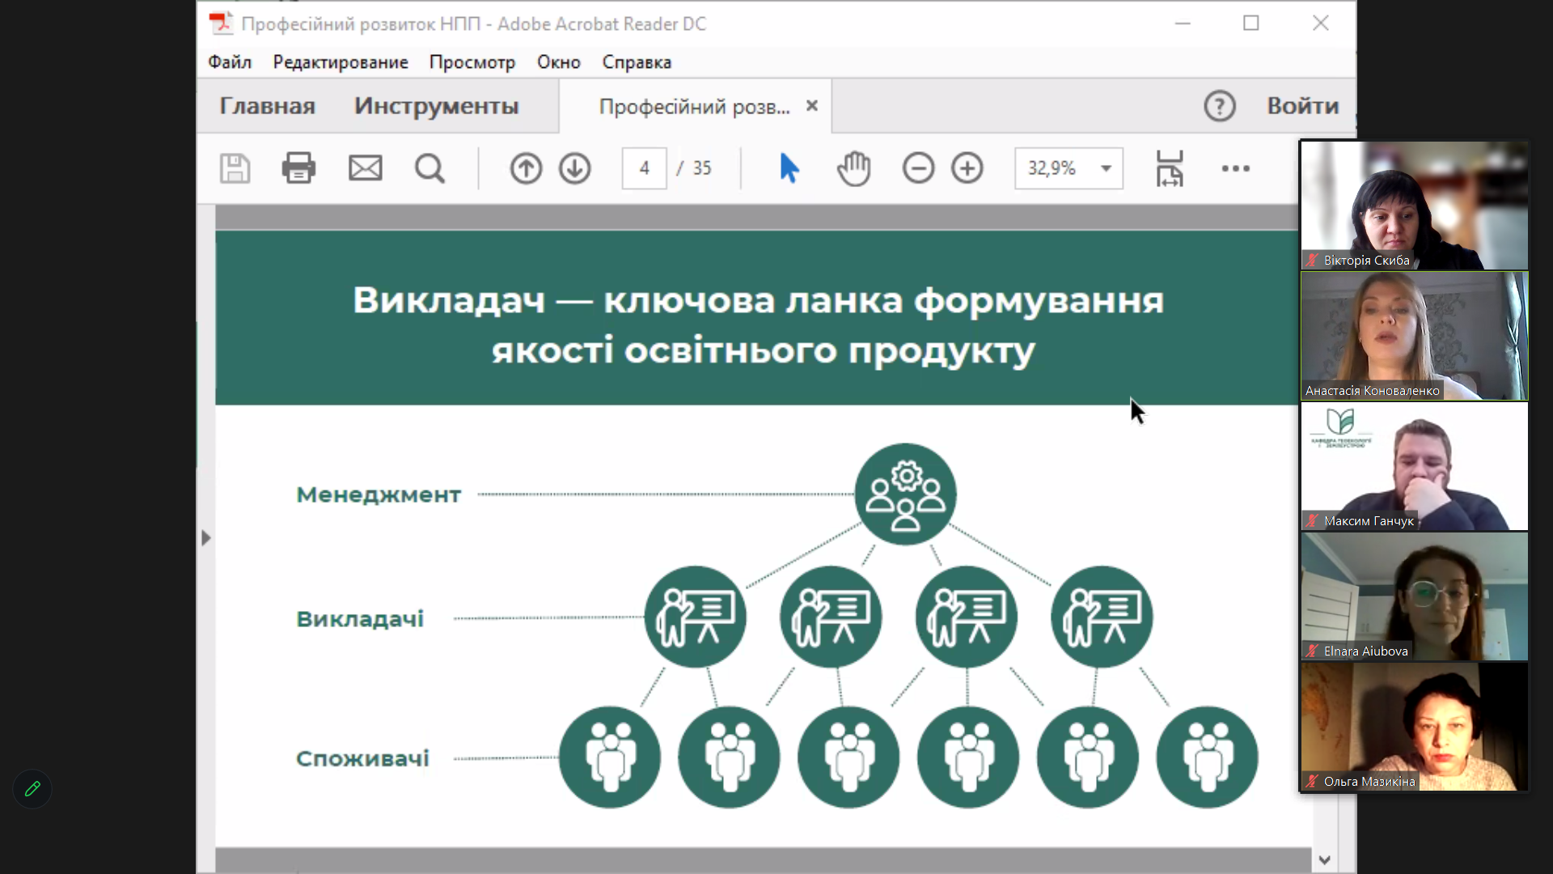
Task: Print the current document
Action: 298,168
